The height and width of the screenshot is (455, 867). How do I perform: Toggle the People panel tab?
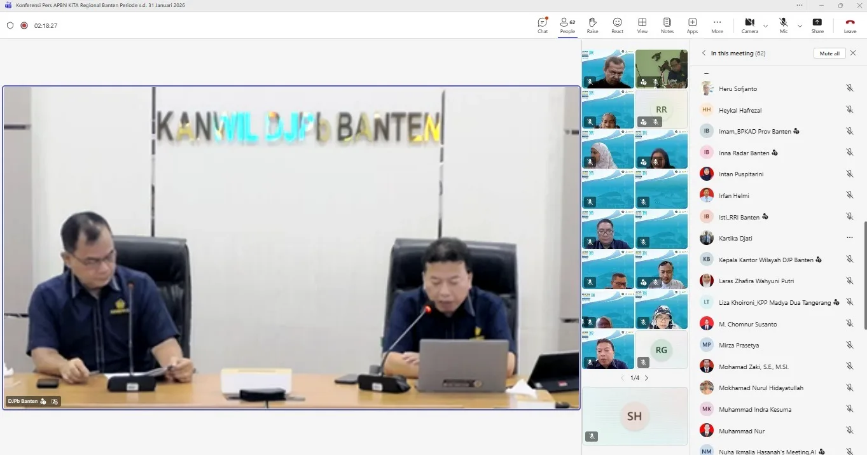[567, 25]
